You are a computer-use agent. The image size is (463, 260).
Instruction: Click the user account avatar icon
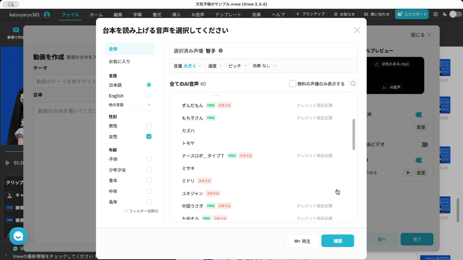tap(47, 15)
